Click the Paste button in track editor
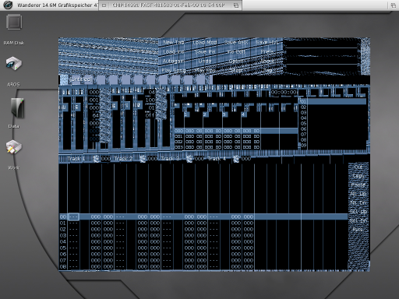The width and height of the screenshot is (399, 299). tap(358, 185)
